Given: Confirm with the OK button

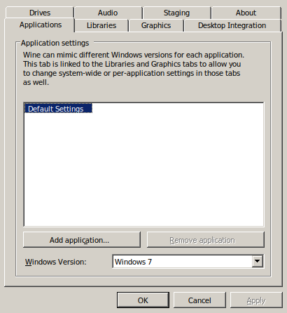Looking at the screenshot, I should pos(143,300).
